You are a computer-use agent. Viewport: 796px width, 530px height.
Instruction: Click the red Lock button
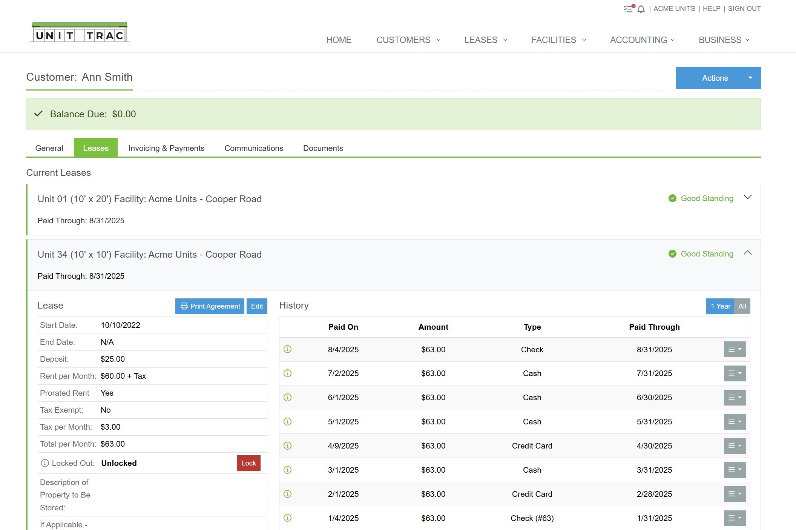pyautogui.click(x=248, y=463)
